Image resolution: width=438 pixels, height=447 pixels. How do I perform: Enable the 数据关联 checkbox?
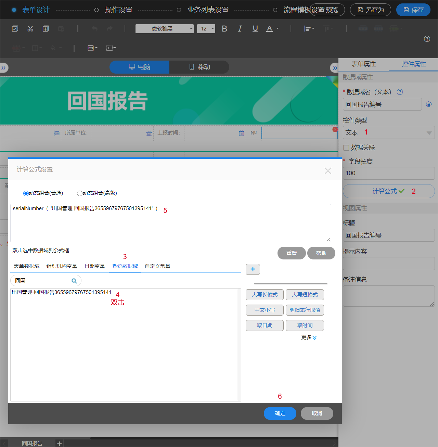click(346, 148)
